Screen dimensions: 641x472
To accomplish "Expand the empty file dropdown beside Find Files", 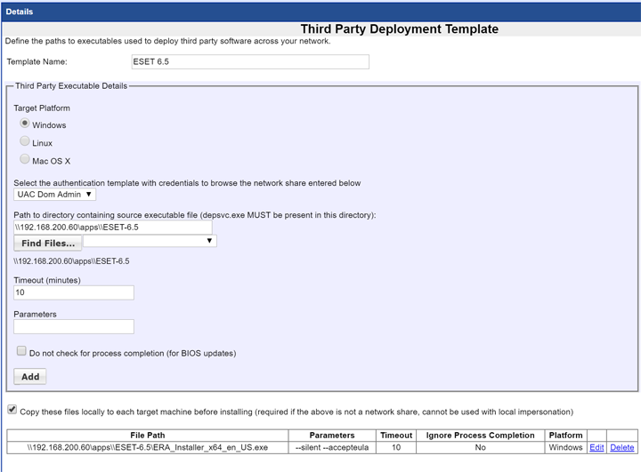I will click(x=150, y=241).
